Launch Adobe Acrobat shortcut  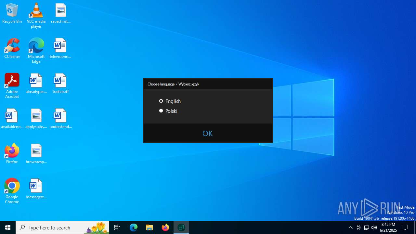[12, 86]
